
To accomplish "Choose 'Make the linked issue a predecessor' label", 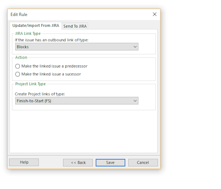I will click(54, 66).
